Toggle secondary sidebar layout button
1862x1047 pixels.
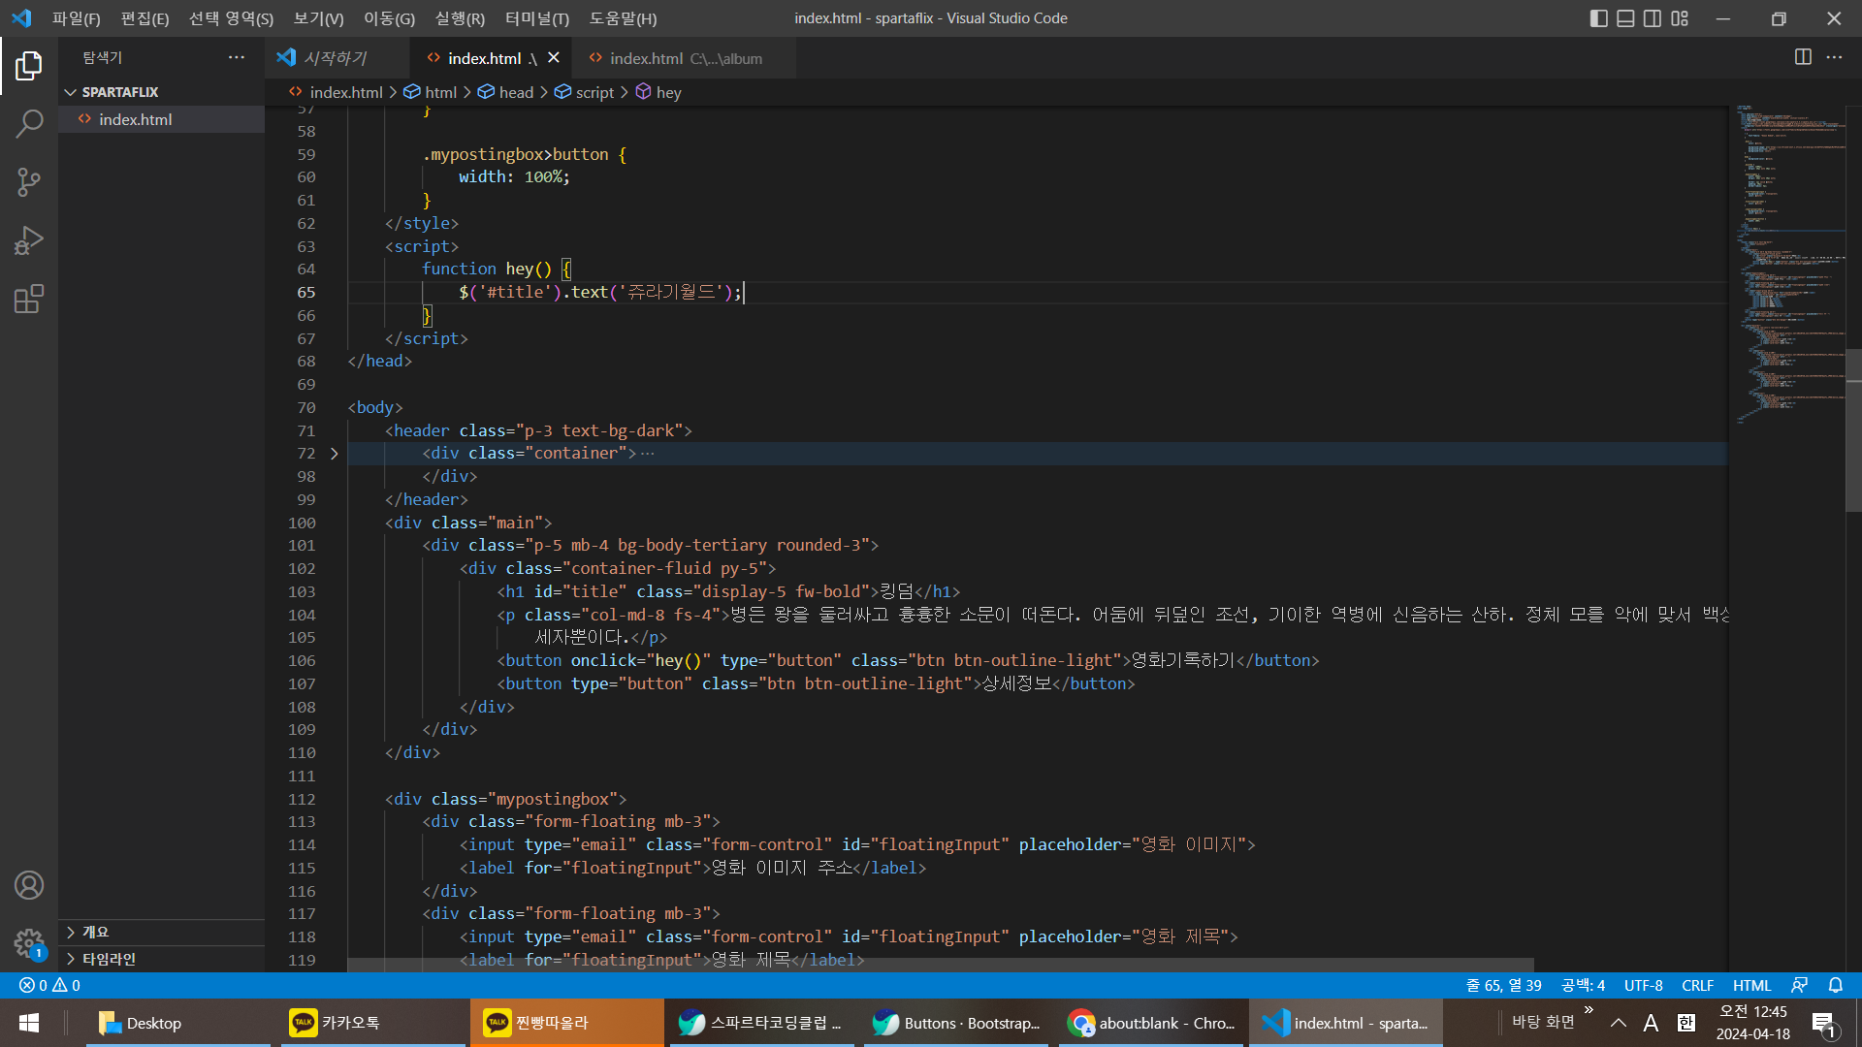pyautogui.click(x=1653, y=18)
